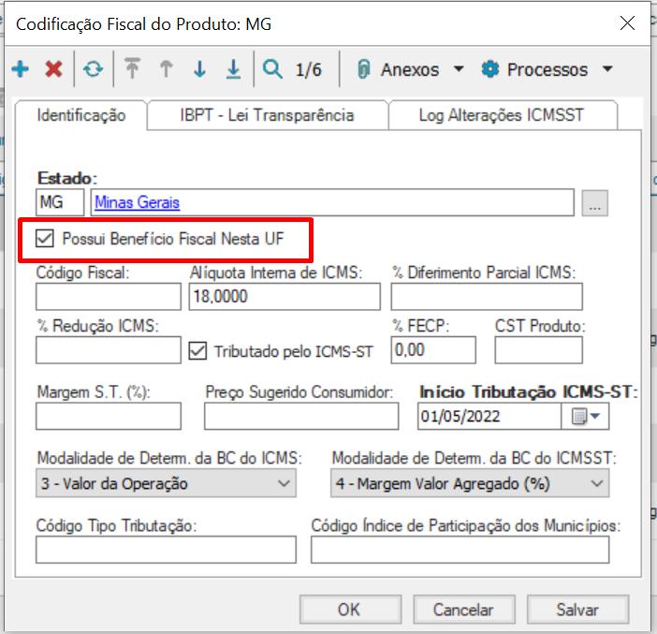
Task: Click Código Índice de Participação dos Municípios field
Action: 460,550
